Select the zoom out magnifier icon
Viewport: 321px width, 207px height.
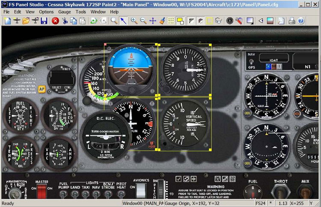(x=143, y=21)
